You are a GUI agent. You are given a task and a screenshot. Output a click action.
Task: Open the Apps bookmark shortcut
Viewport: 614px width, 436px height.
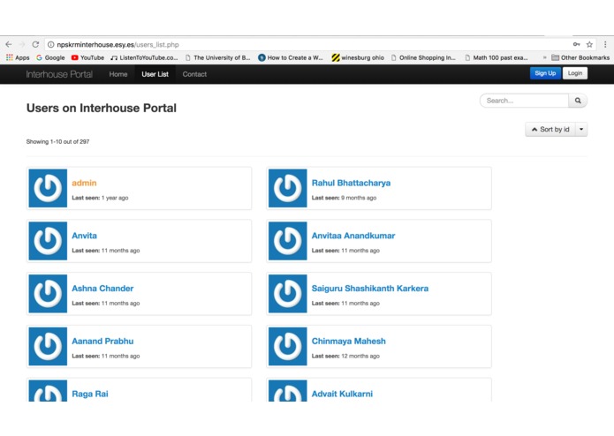click(18, 57)
